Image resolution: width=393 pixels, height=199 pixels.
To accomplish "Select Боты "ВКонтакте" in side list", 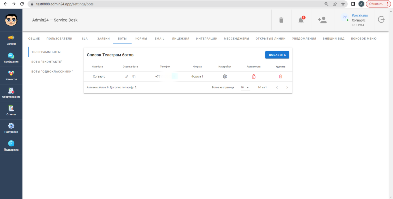I will click(x=47, y=62).
